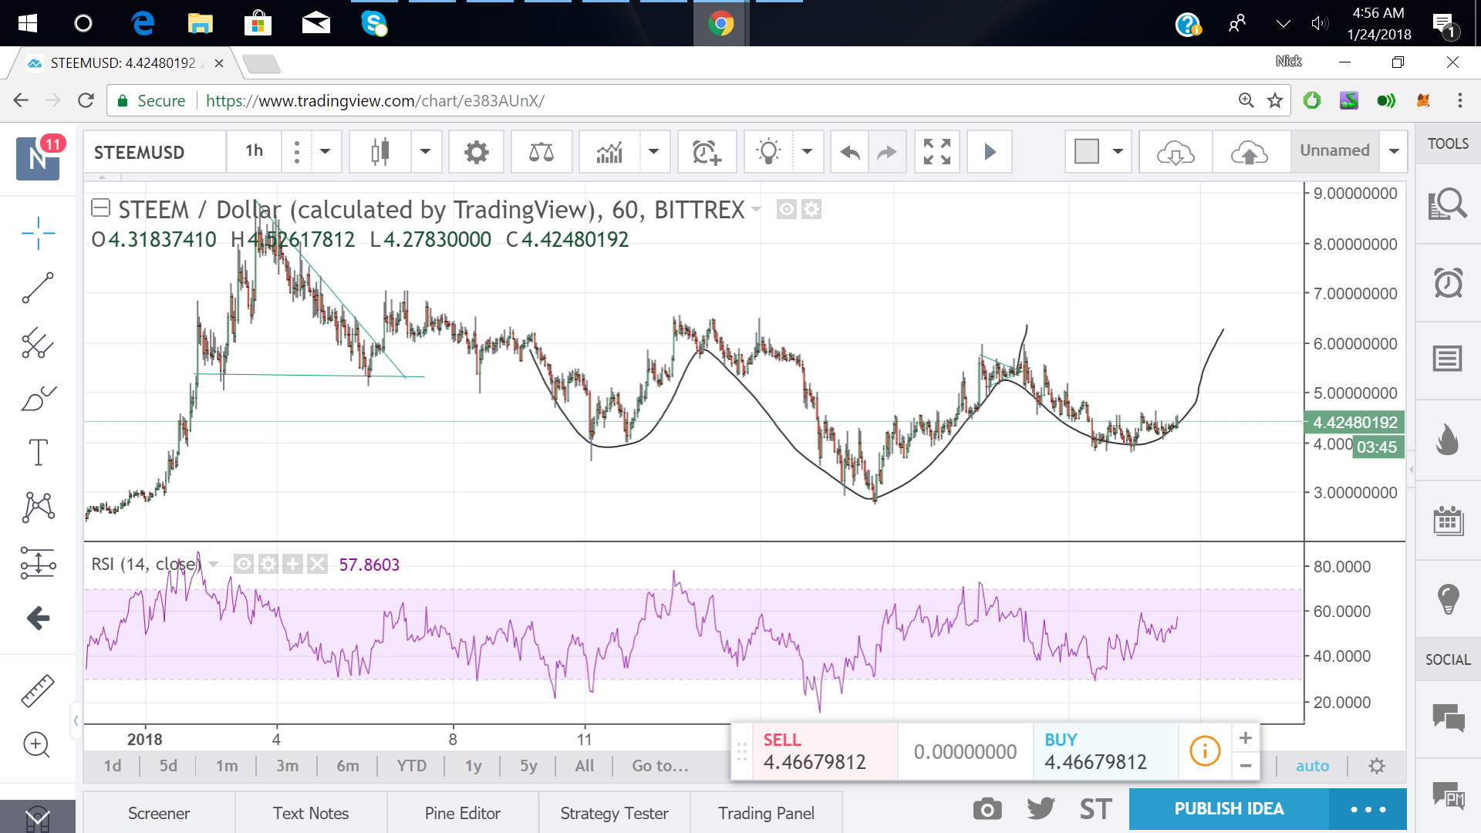This screenshot has height=833, width=1481.
Task: Expand the time interval dropdown arrow
Action: (x=326, y=152)
